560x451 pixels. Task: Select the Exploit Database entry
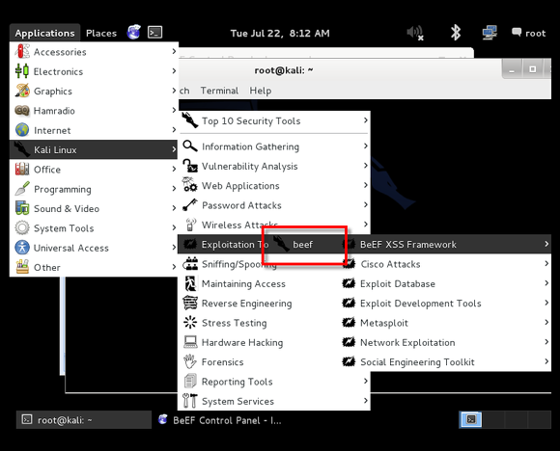[445, 283]
